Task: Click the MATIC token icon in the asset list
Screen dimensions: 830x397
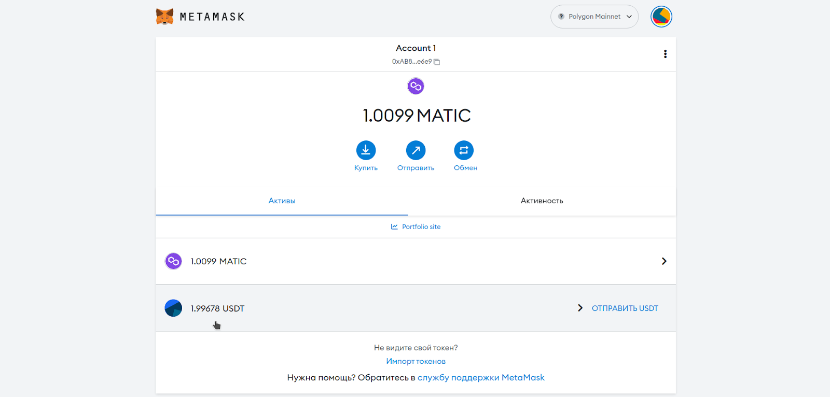Action: [x=173, y=261]
